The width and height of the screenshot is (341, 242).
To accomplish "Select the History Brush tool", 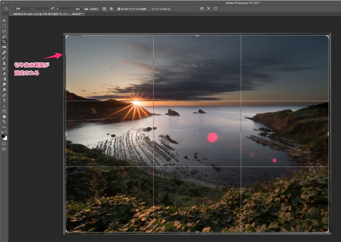I will (x=4, y=68).
